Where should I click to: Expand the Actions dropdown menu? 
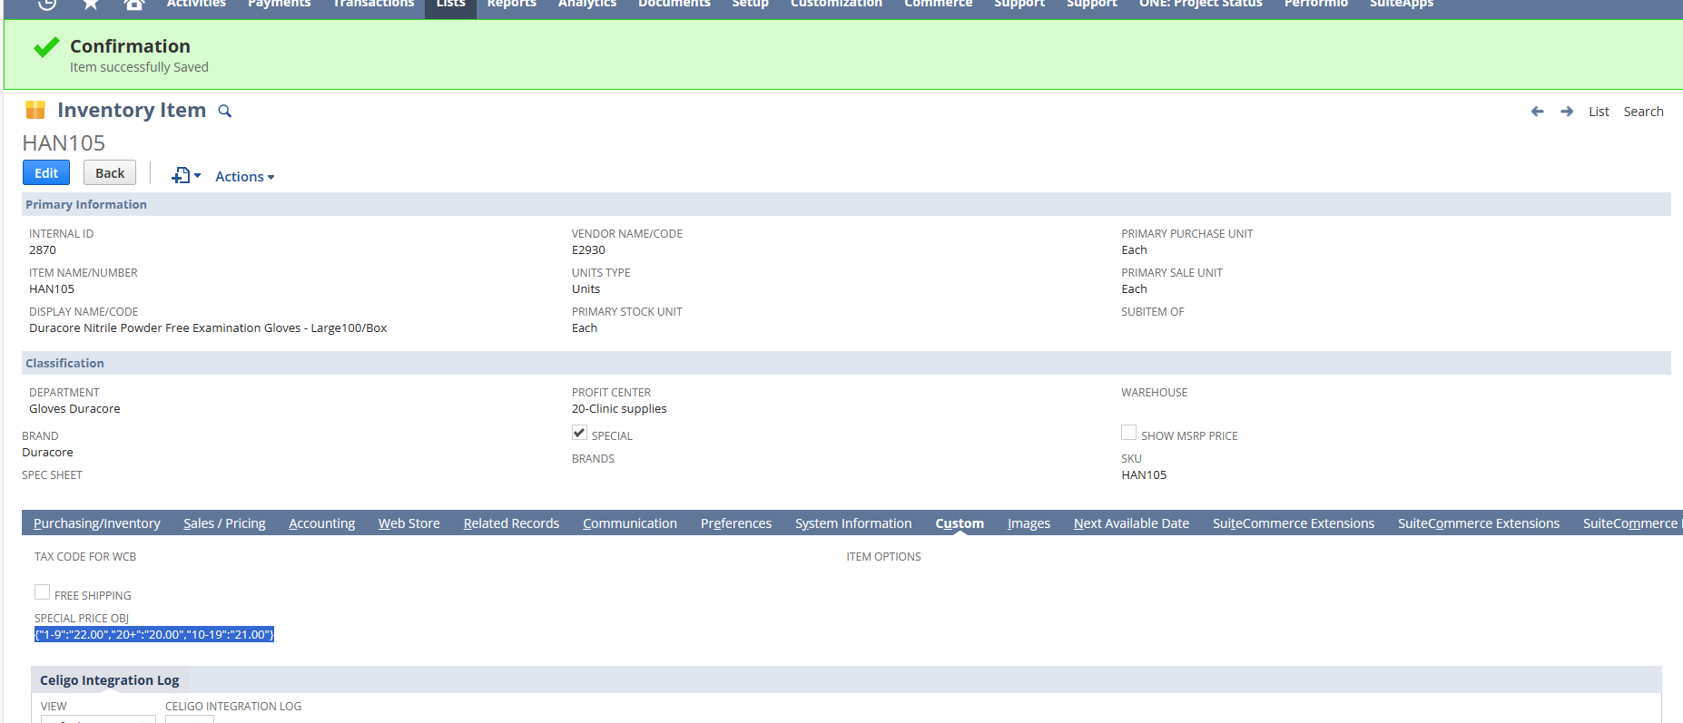(244, 177)
